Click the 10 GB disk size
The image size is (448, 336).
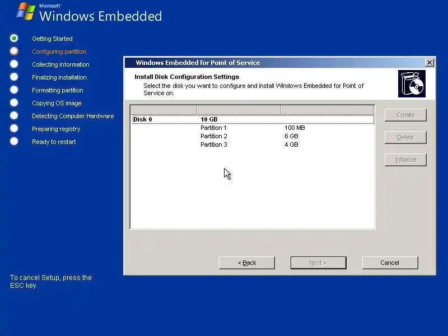(x=209, y=119)
